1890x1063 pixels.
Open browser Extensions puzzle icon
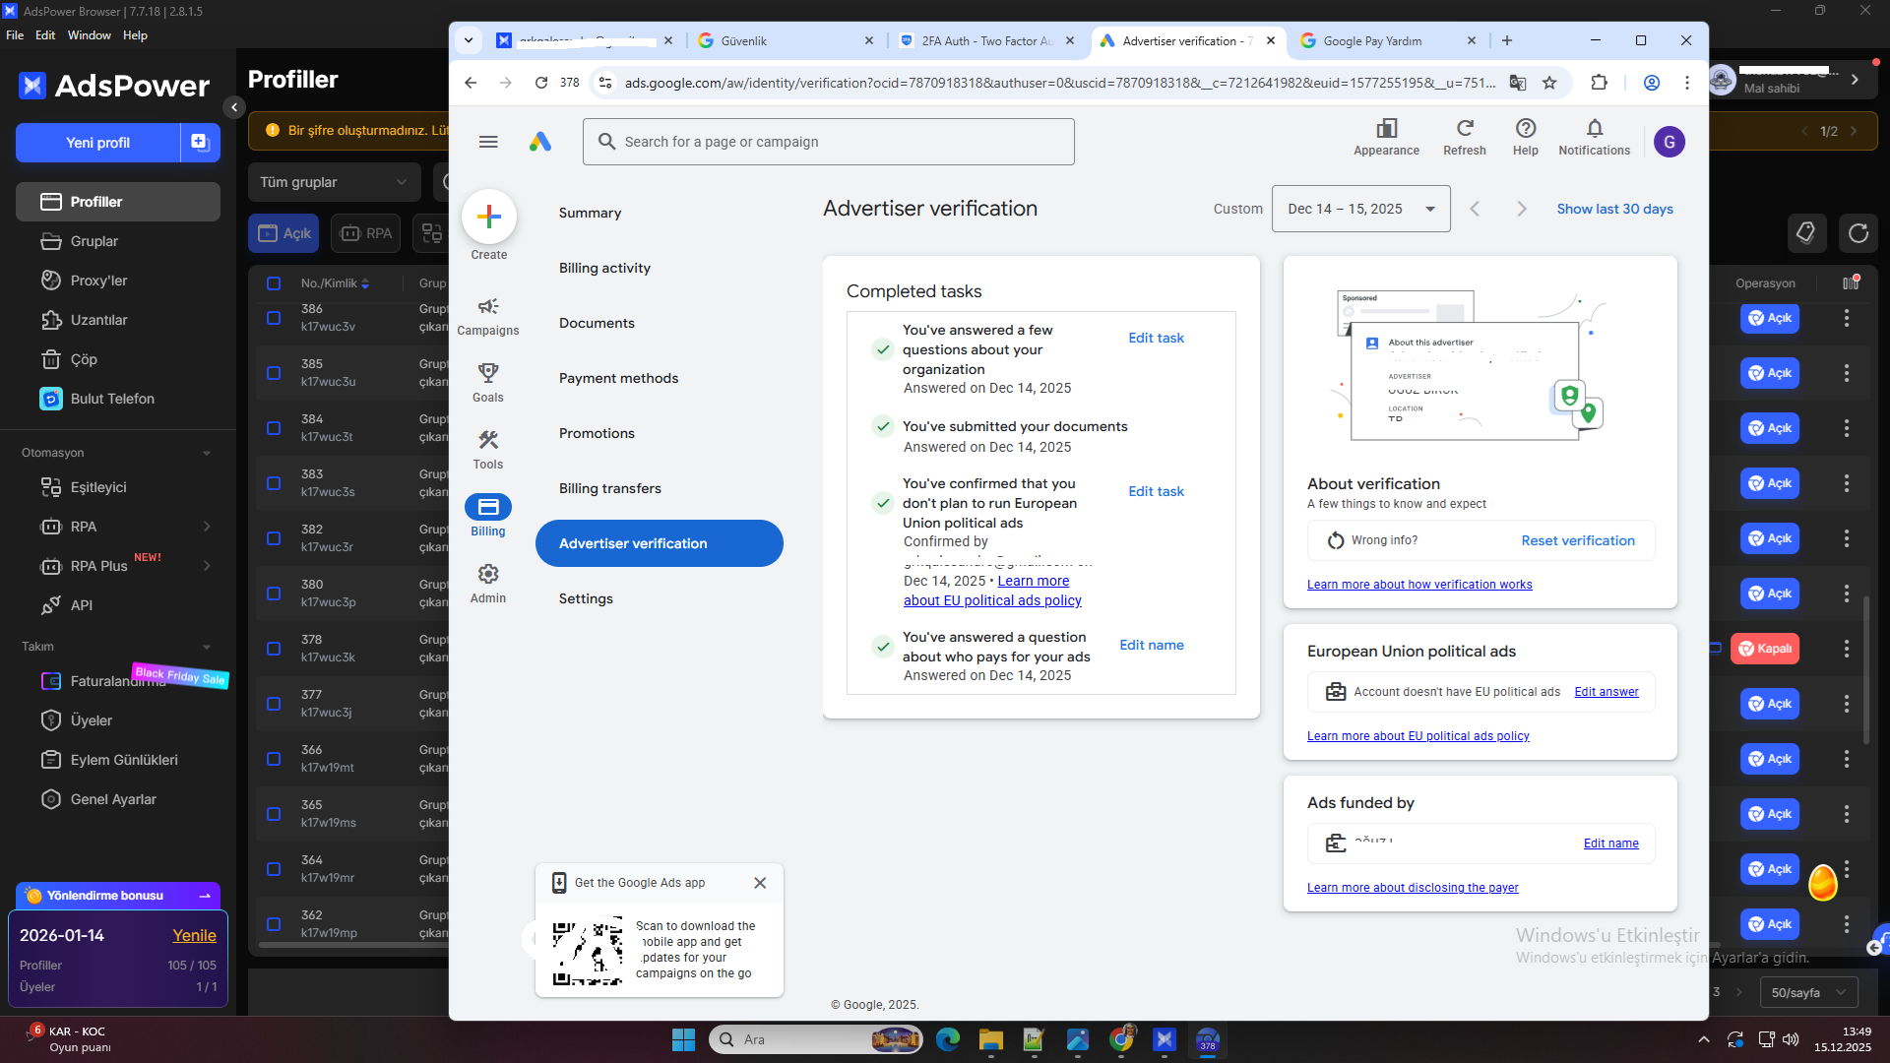tap(1600, 83)
